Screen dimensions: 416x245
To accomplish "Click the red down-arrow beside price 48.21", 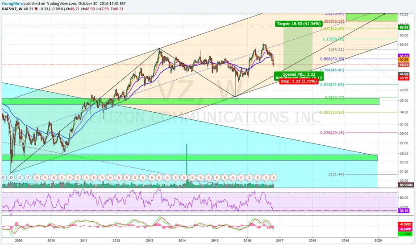I will click(x=36, y=9).
